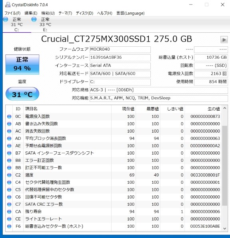Open the テーマ(T) menu

pyautogui.click(x=65, y=13)
